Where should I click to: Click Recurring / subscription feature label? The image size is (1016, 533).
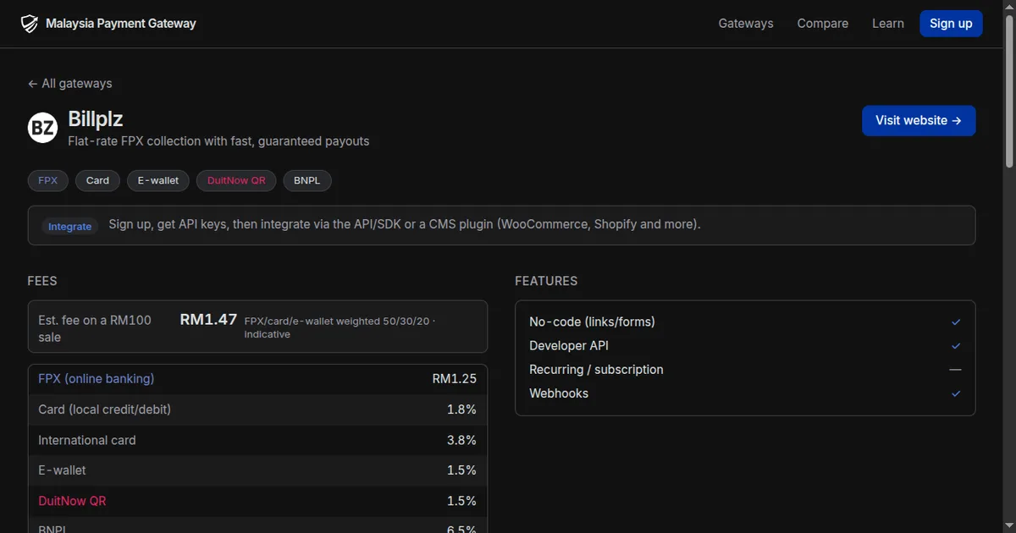[x=596, y=370]
